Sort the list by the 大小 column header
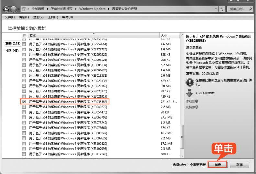 [169, 35]
